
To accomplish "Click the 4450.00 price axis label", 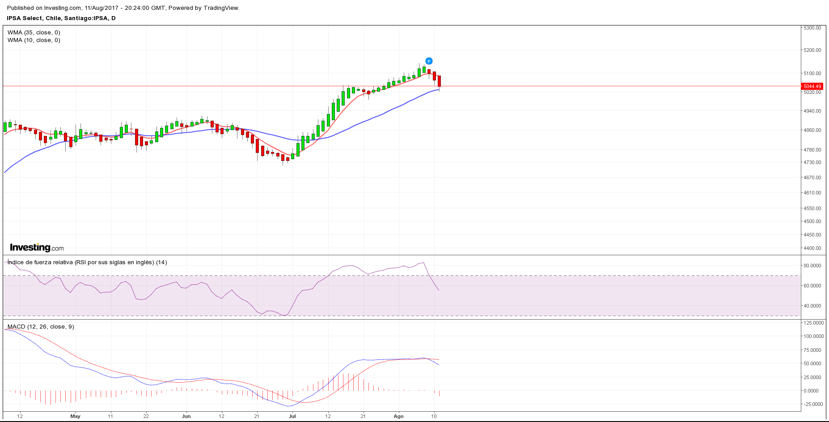I will 812,235.
